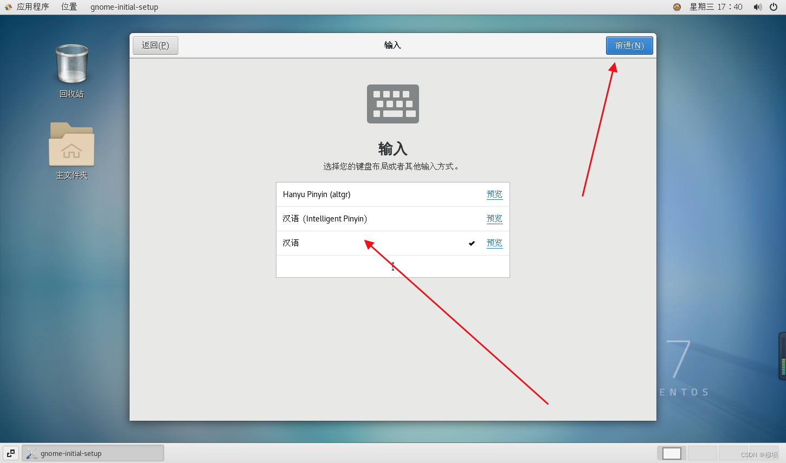786x463 pixels.
Task: Switch to the first workspace in pager
Action: (672, 453)
